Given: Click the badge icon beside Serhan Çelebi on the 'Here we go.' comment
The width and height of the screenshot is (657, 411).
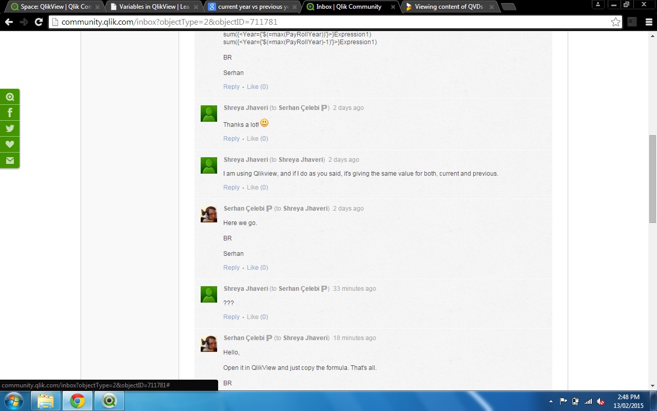Looking at the screenshot, I should pos(269,209).
